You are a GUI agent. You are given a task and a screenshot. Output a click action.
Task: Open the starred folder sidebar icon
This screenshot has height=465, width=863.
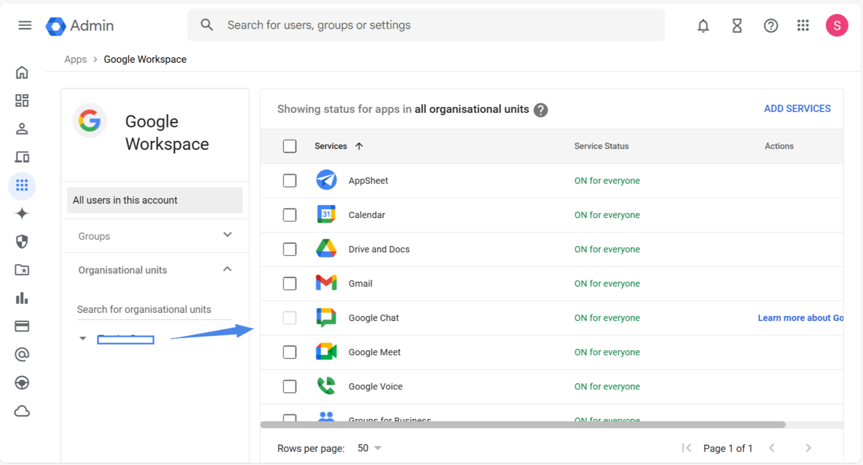click(x=22, y=270)
